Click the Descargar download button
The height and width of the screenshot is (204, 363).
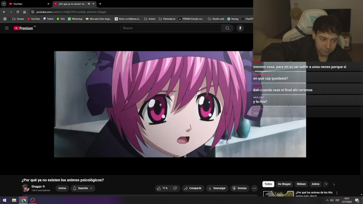(217, 188)
